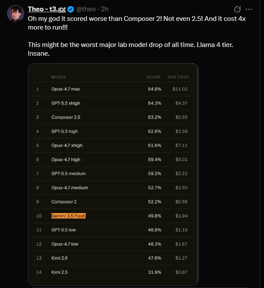Open the leaderboard image attachment
Viewport: 264px width, 288px height.
113,174
